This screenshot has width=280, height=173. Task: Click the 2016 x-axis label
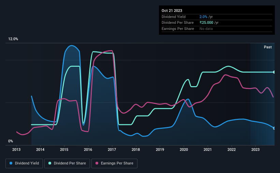[88, 150]
